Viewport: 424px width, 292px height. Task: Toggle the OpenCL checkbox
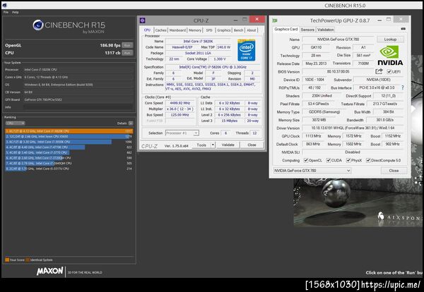click(306, 160)
